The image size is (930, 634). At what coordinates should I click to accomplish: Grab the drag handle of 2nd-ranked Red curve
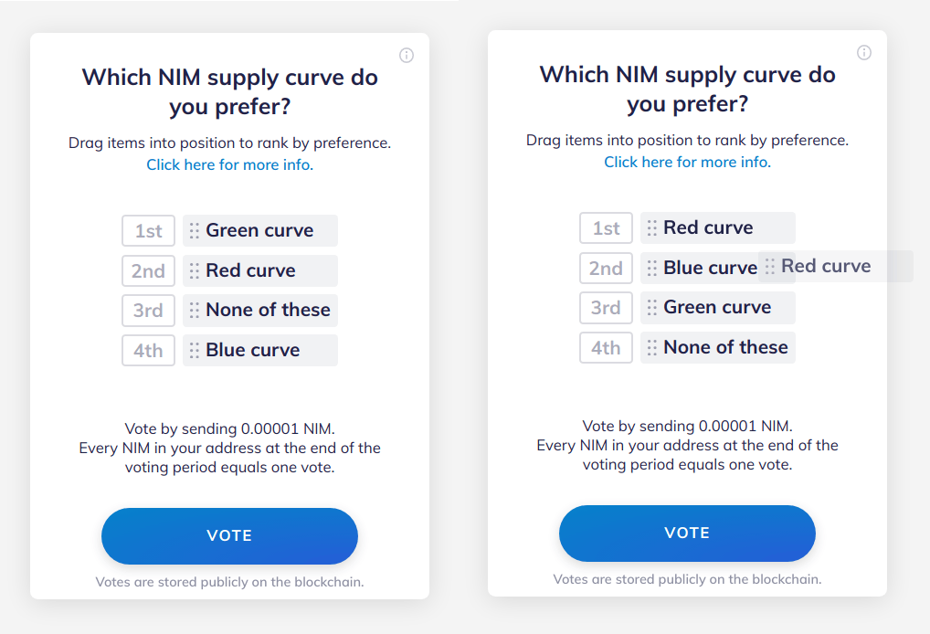[195, 271]
